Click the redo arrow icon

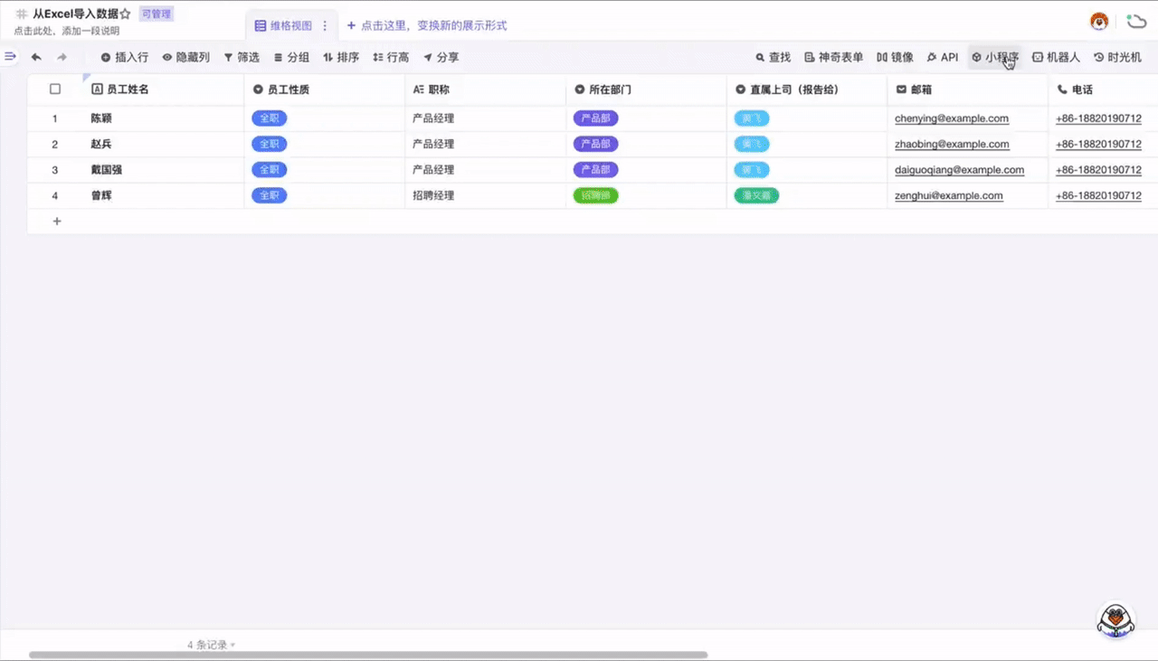pos(62,57)
